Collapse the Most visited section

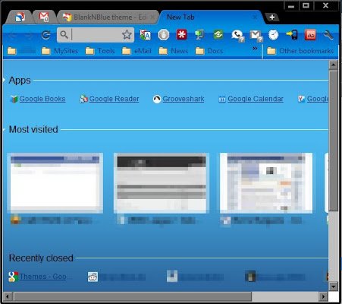coord(4,129)
